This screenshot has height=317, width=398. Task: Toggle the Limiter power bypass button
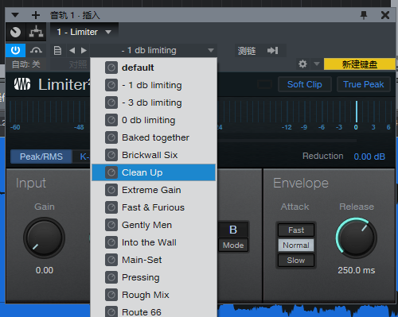point(15,50)
